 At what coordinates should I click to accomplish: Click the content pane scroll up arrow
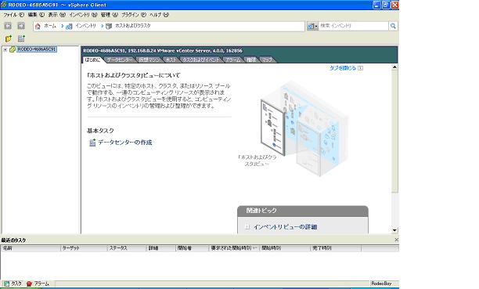tap(394, 67)
